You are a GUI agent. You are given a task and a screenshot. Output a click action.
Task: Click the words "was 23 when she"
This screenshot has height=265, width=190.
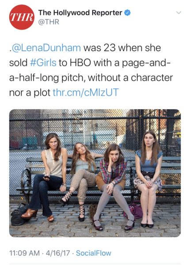click(x=122, y=48)
